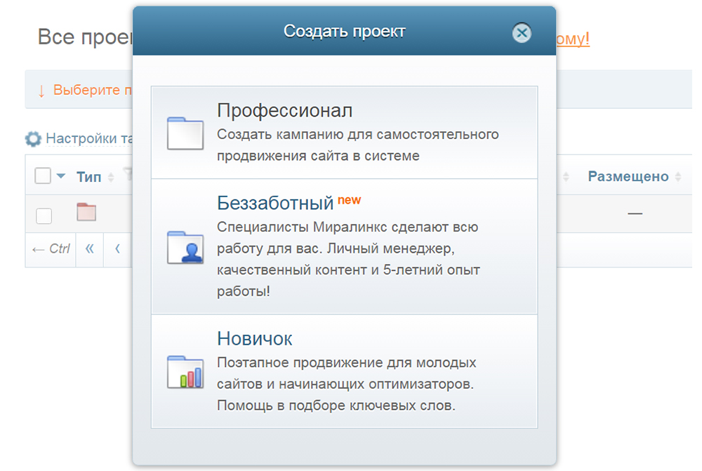
Task: Choose the Новичок project type title
Action: pyautogui.click(x=255, y=338)
